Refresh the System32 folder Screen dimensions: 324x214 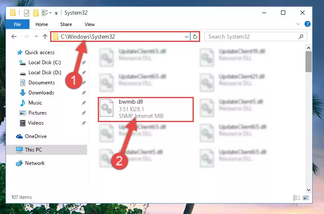tap(195, 37)
